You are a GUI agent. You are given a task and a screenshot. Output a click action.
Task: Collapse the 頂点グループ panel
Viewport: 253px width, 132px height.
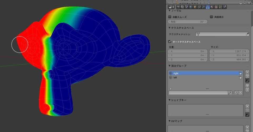point(169,66)
